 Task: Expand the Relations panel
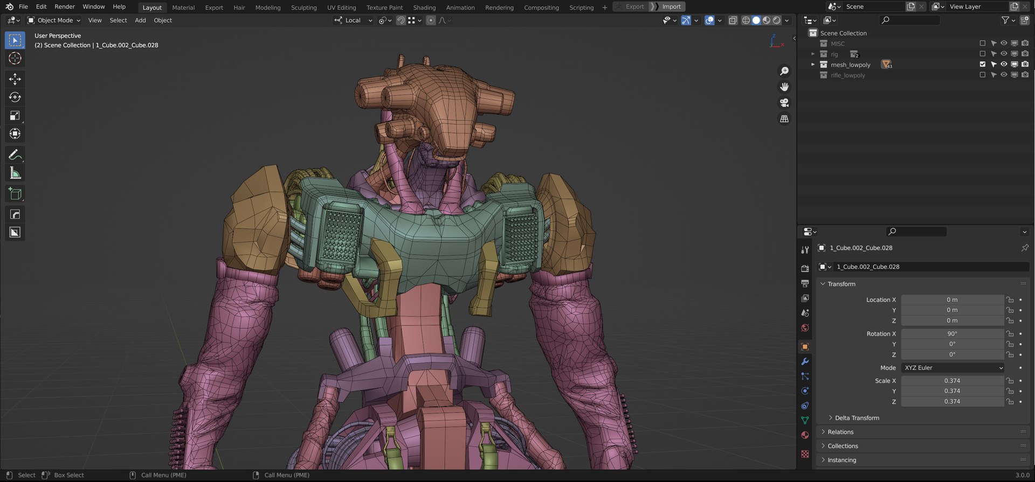pos(823,432)
